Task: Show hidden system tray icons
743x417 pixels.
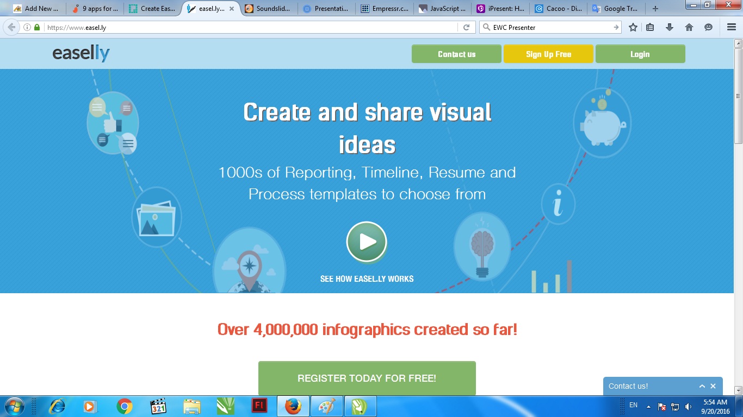Action: tap(648, 406)
